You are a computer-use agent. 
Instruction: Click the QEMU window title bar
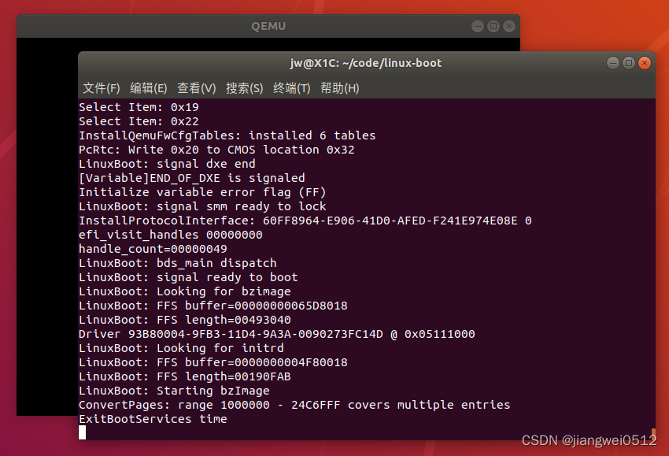[x=268, y=27]
